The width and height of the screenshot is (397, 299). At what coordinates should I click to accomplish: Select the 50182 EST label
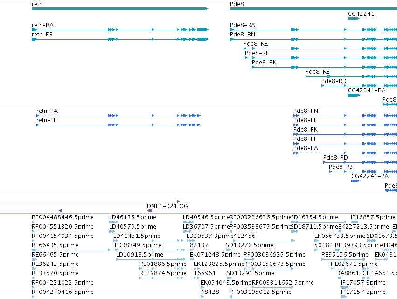click(324, 245)
